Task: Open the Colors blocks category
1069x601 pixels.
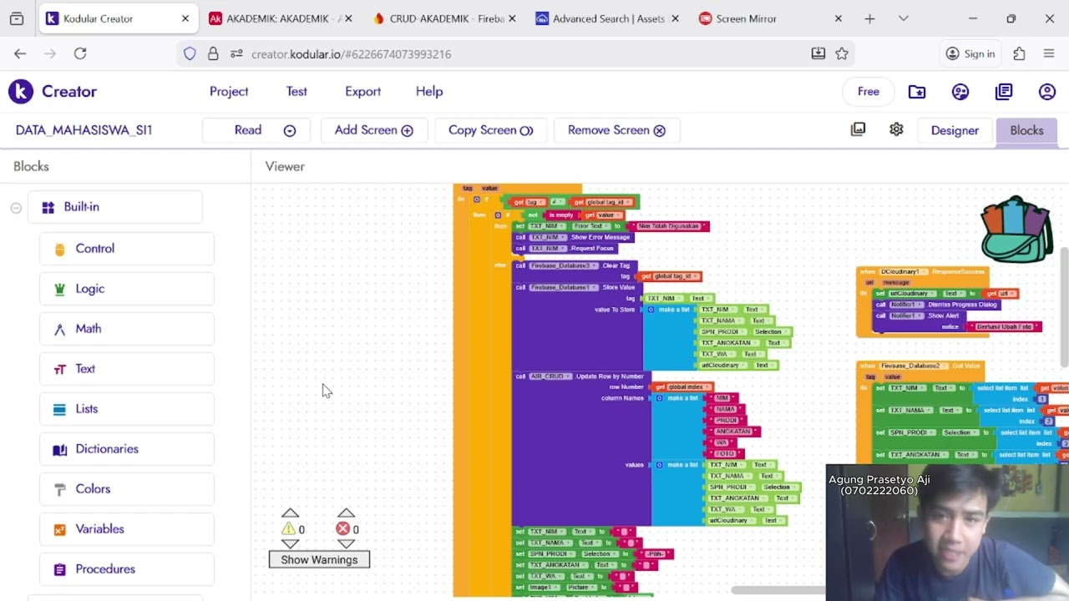Action: (x=127, y=489)
